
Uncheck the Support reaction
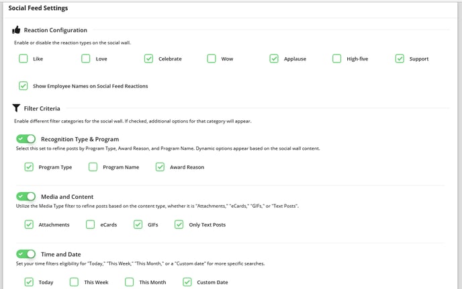tap(400, 58)
